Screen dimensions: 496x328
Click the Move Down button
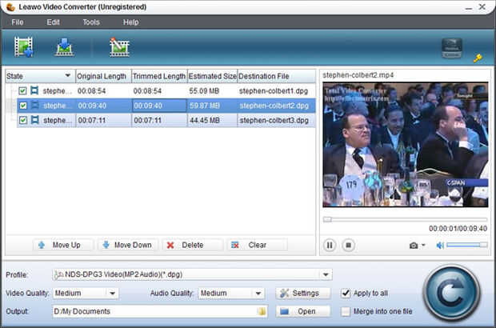click(x=128, y=245)
